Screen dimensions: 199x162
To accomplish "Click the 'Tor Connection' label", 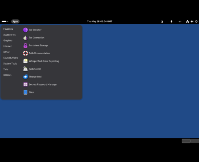I will pos(37,38).
